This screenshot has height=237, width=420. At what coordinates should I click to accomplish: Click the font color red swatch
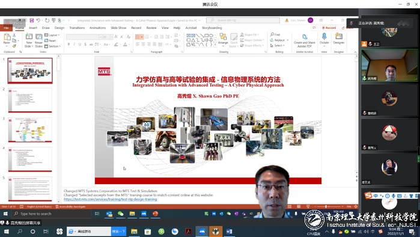pos(125,45)
